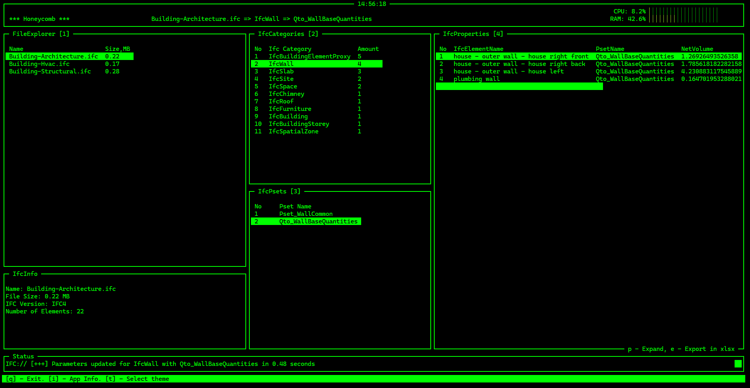Click 'e - Export in xlsx' hint
Viewport: 750px width, 388px height.
coord(703,349)
